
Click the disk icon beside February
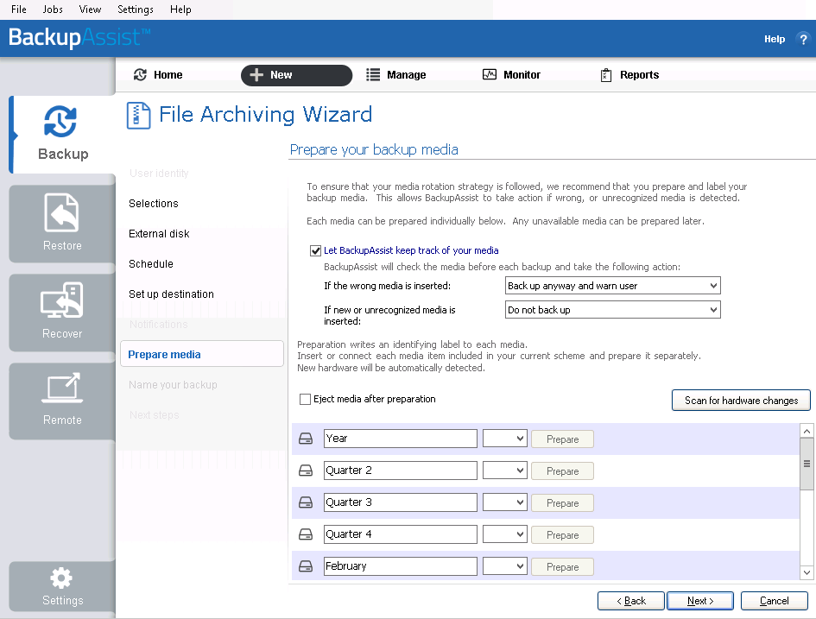point(306,566)
